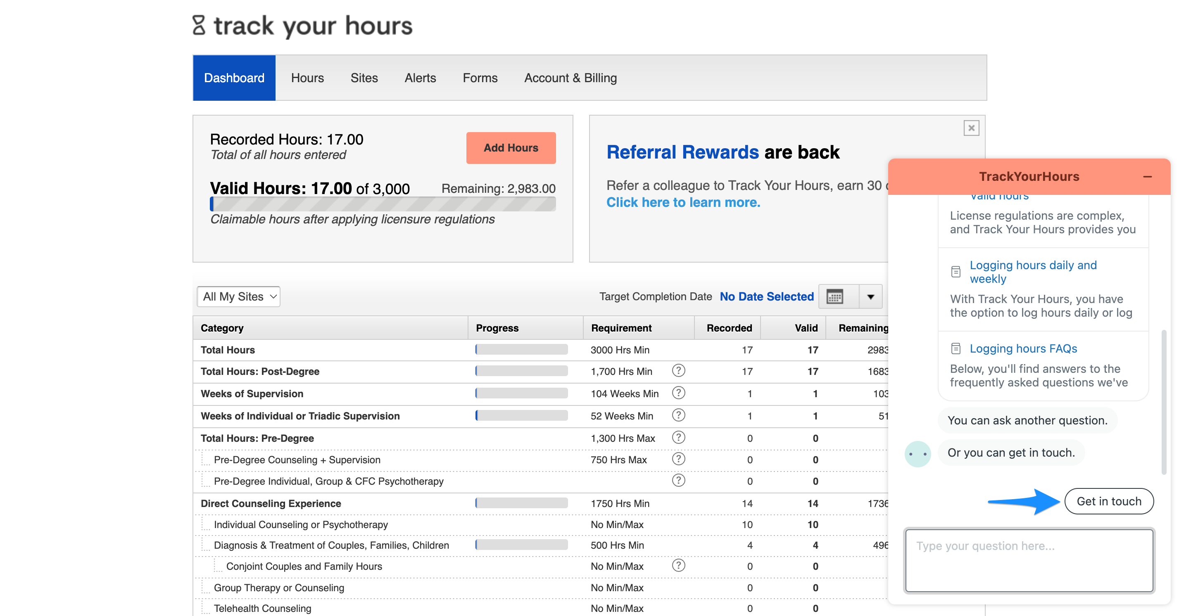Click the Total Hours row progress bar

pyautogui.click(x=521, y=349)
